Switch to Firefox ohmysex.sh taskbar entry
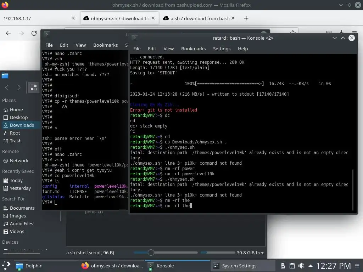Viewport: 363px width, 272px height. [x=112, y=266]
